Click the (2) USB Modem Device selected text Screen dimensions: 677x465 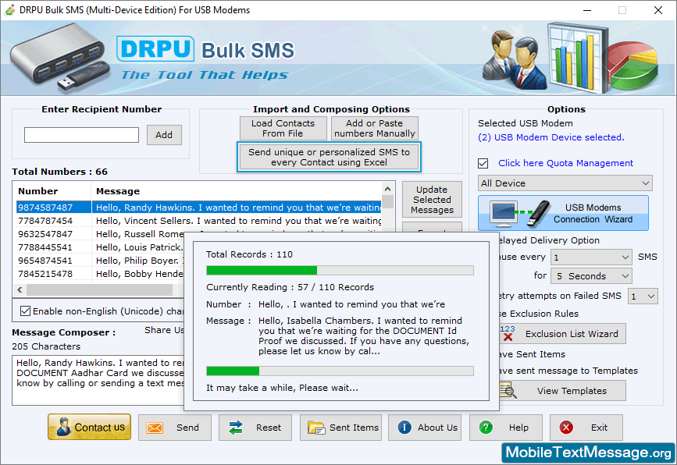pos(551,137)
